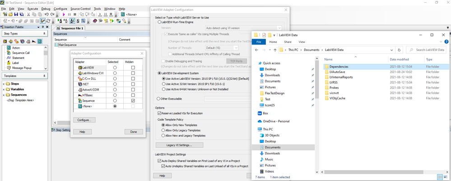Viewport: 451px width, 181px height.
Task: Select the LVAutoSave folder row
Action: (385, 72)
